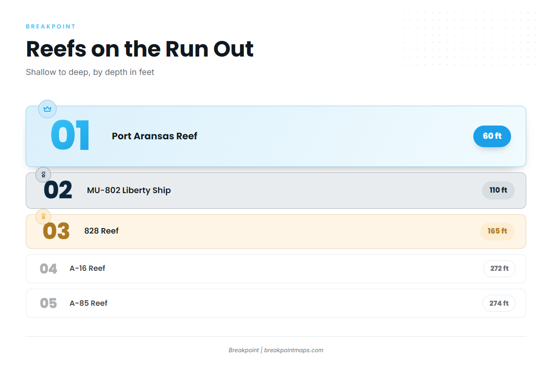Click the rank number 02

click(x=58, y=190)
